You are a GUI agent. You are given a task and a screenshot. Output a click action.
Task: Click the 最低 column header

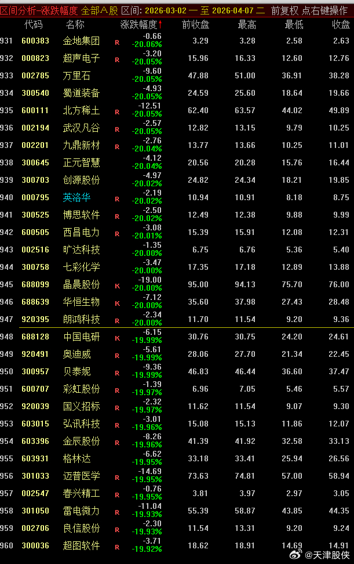294,25
